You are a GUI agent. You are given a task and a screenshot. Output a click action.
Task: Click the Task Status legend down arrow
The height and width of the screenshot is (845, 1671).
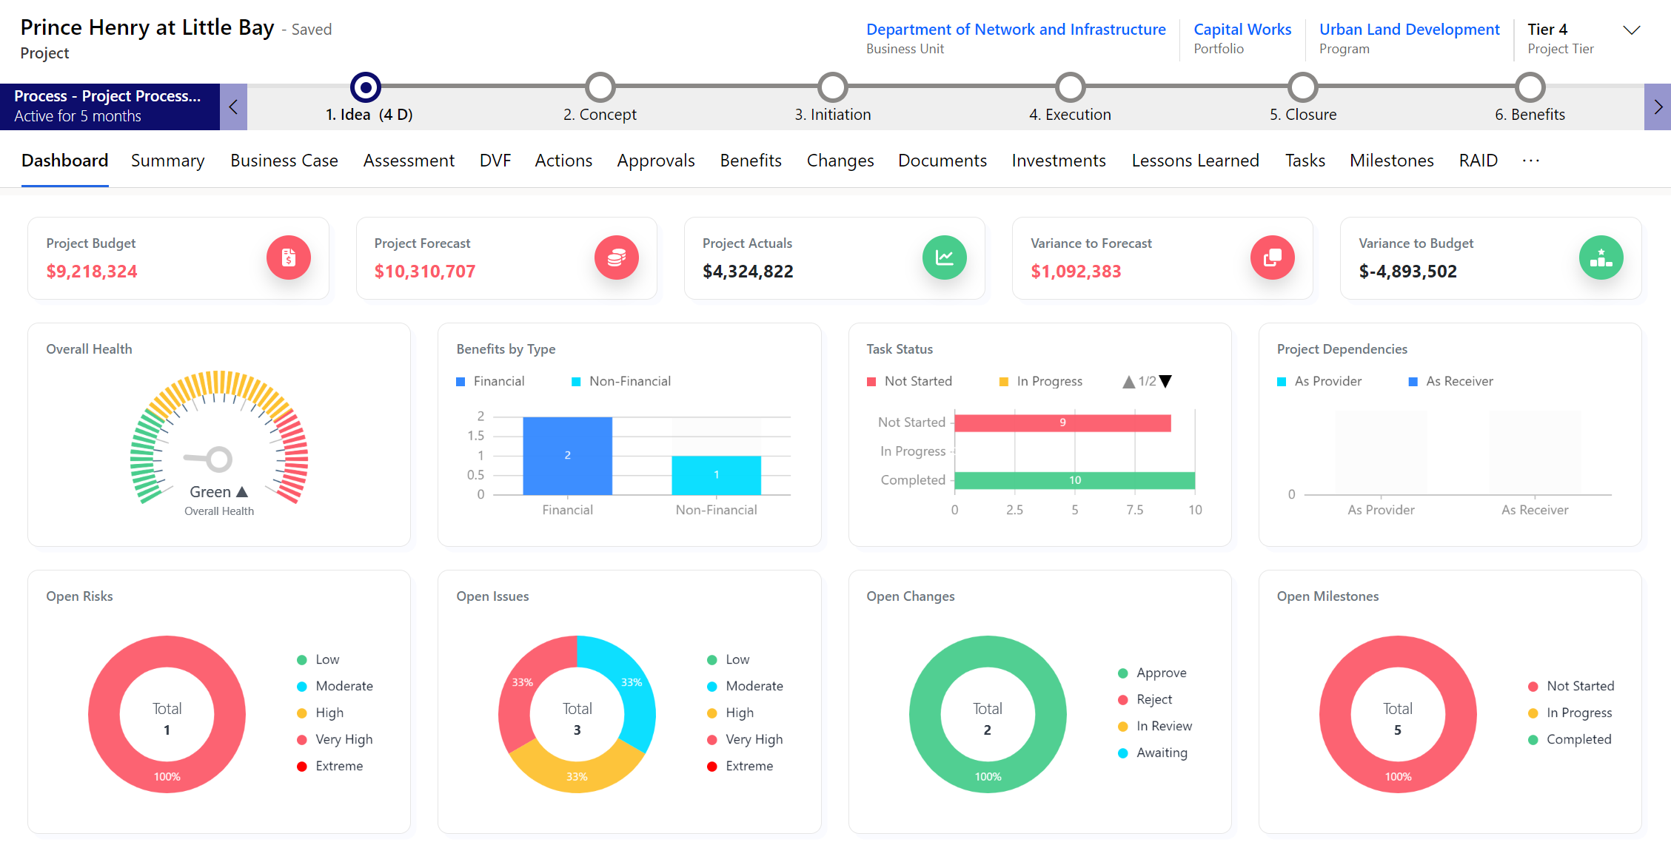pos(1165,382)
